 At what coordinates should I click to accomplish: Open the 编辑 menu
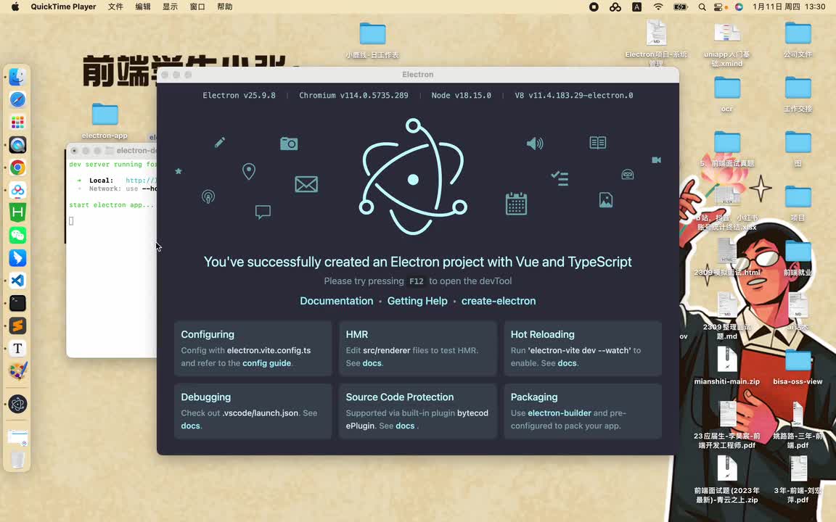(x=143, y=7)
